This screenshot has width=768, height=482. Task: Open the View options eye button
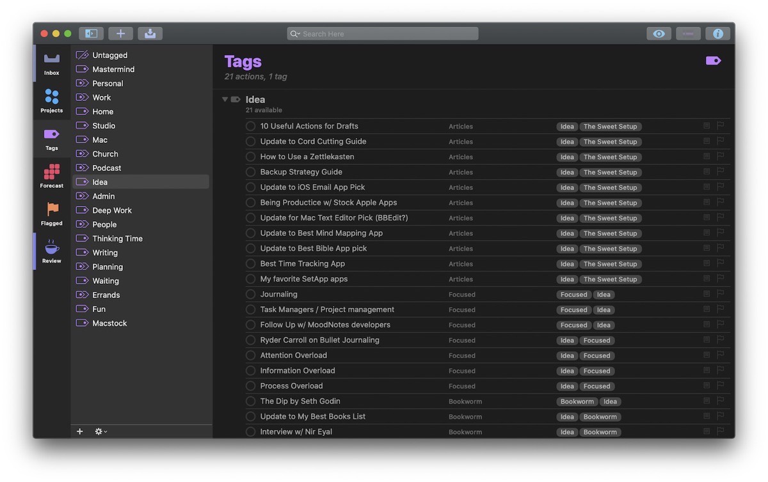tap(659, 33)
